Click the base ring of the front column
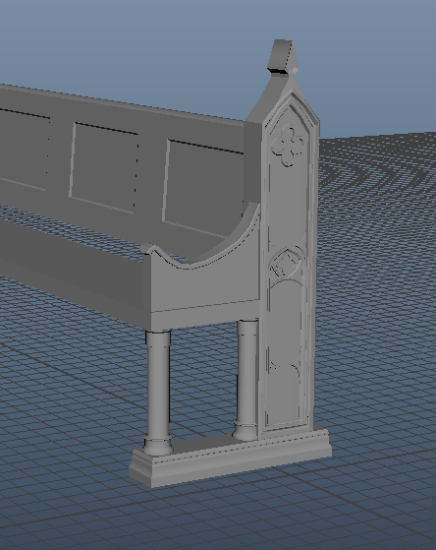Screen dimensions: 436x550 (x=158, y=446)
